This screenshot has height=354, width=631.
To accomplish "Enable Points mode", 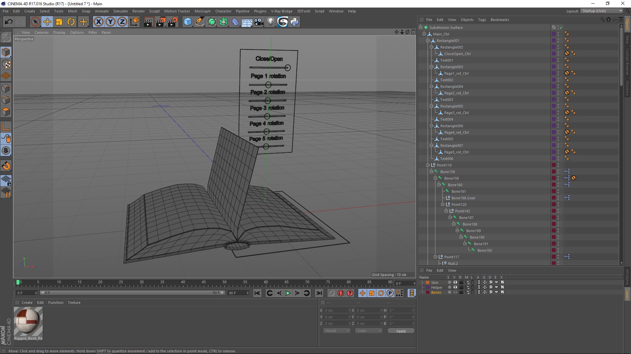I will (6, 88).
